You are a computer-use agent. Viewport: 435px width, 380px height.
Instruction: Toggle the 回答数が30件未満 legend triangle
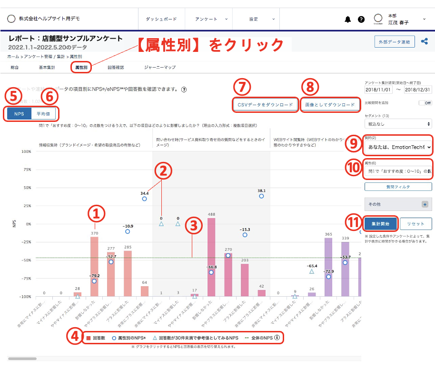[x=155, y=338]
